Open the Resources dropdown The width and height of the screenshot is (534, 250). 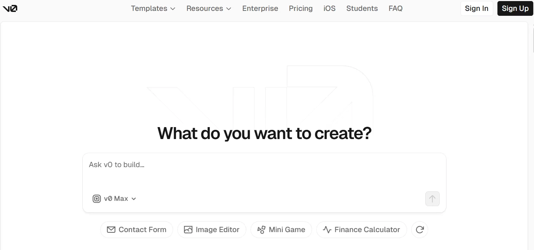[x=209, y=8]
